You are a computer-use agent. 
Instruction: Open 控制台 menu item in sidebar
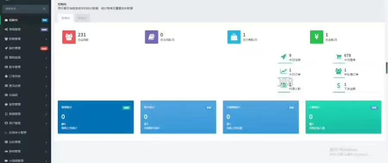pyautogui.click(x=25, y=20)
